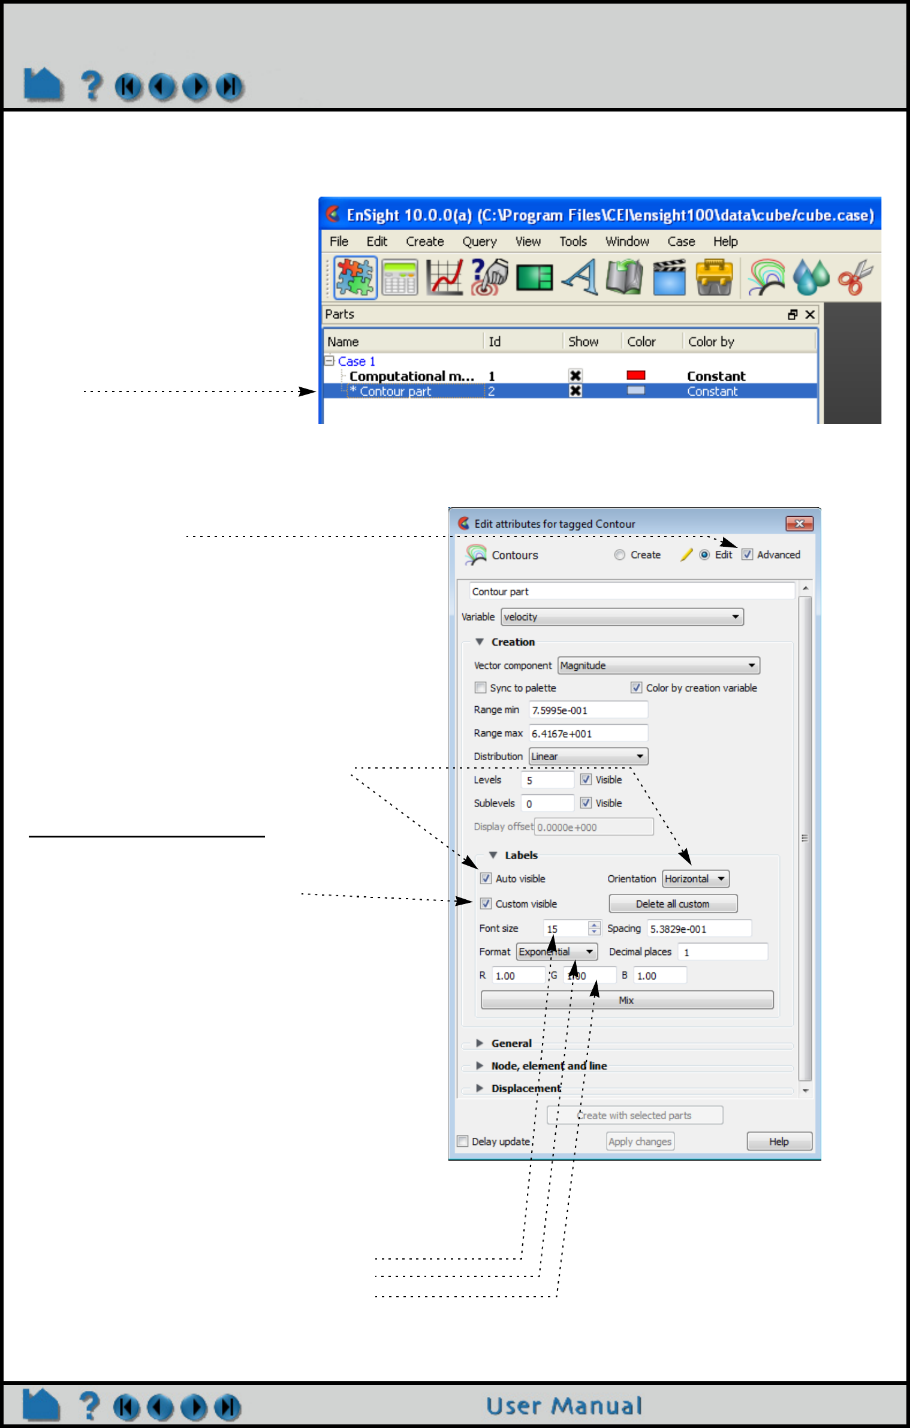Open the View menu
The image size is (910, 1428).
coord(528,242)
